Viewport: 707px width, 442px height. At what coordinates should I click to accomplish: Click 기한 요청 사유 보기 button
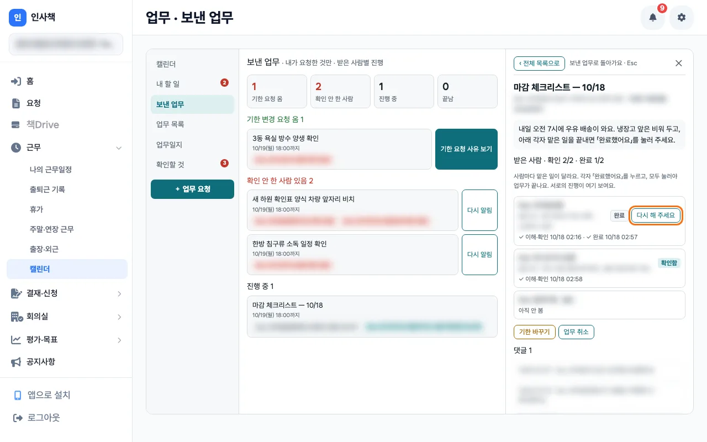[466, 149]
